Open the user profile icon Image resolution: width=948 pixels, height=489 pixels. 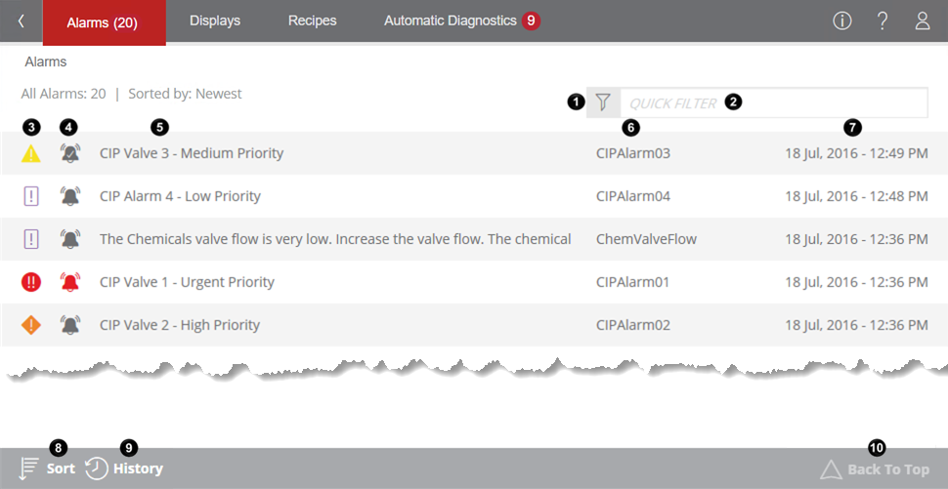pyautogui.click(x=923, y=20)
